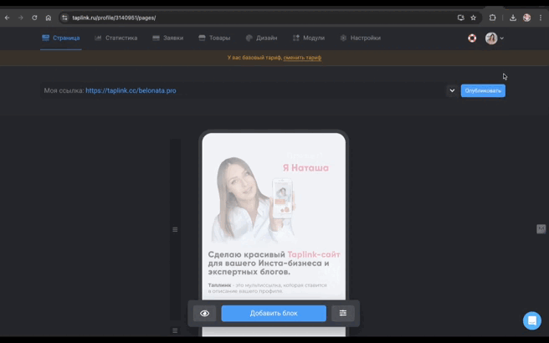Open the live chat widget

pos(532,320)
